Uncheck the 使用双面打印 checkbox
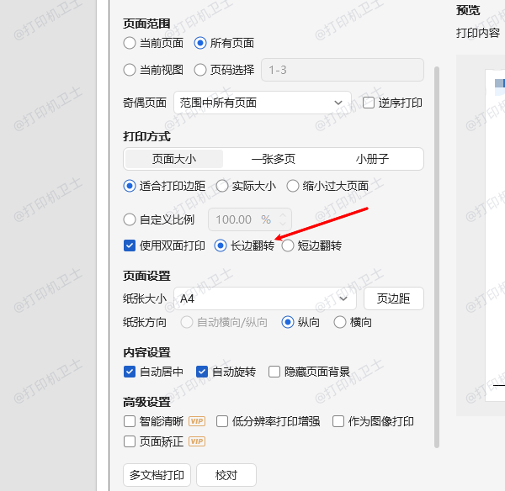Screen dimensions: 505x491 (x=130, y=245)
